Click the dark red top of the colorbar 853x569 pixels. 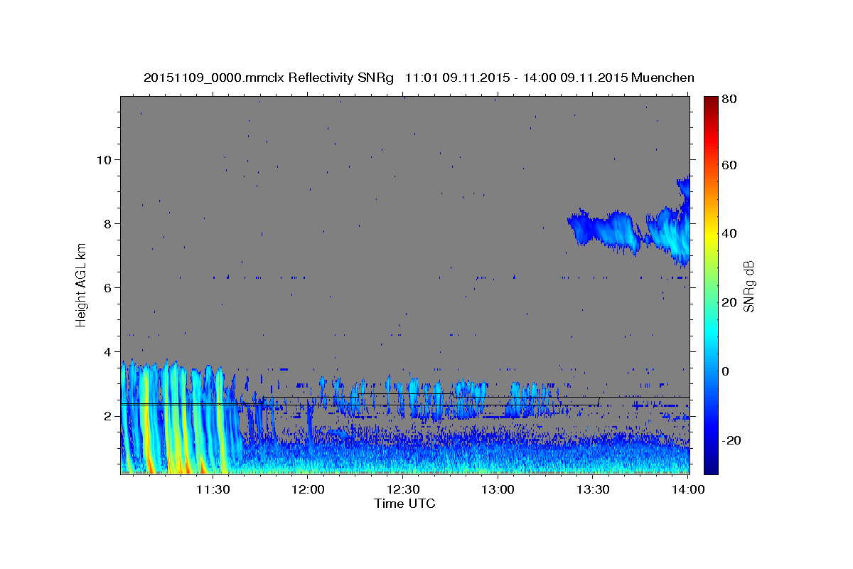click(x=711, y=102)
